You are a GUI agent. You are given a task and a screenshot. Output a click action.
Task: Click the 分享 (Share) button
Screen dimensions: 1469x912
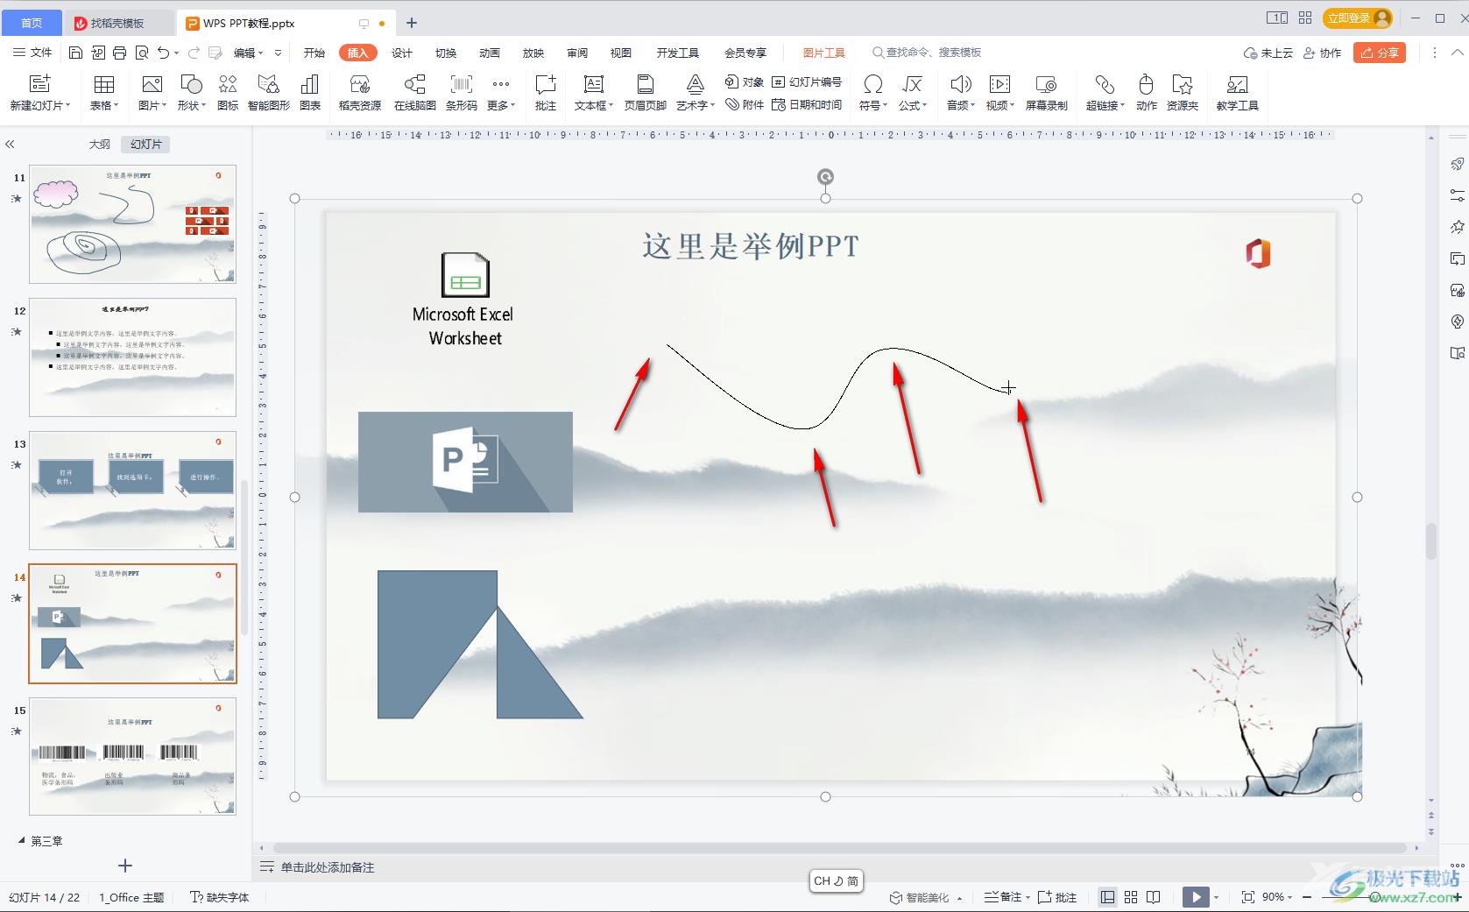point(1380,53)
